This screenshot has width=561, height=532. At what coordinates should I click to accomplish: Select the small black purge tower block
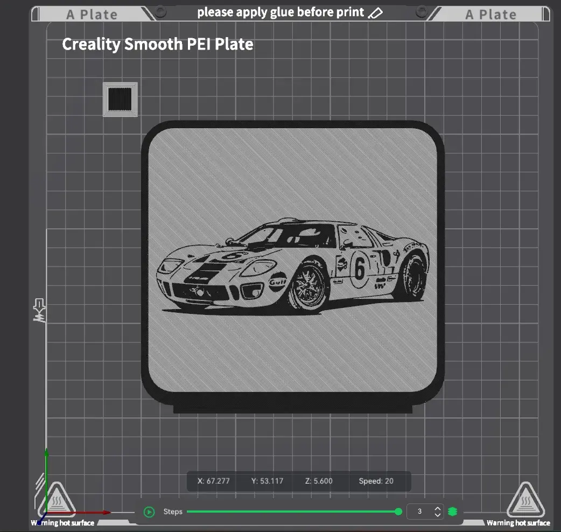tap(120, 100)
